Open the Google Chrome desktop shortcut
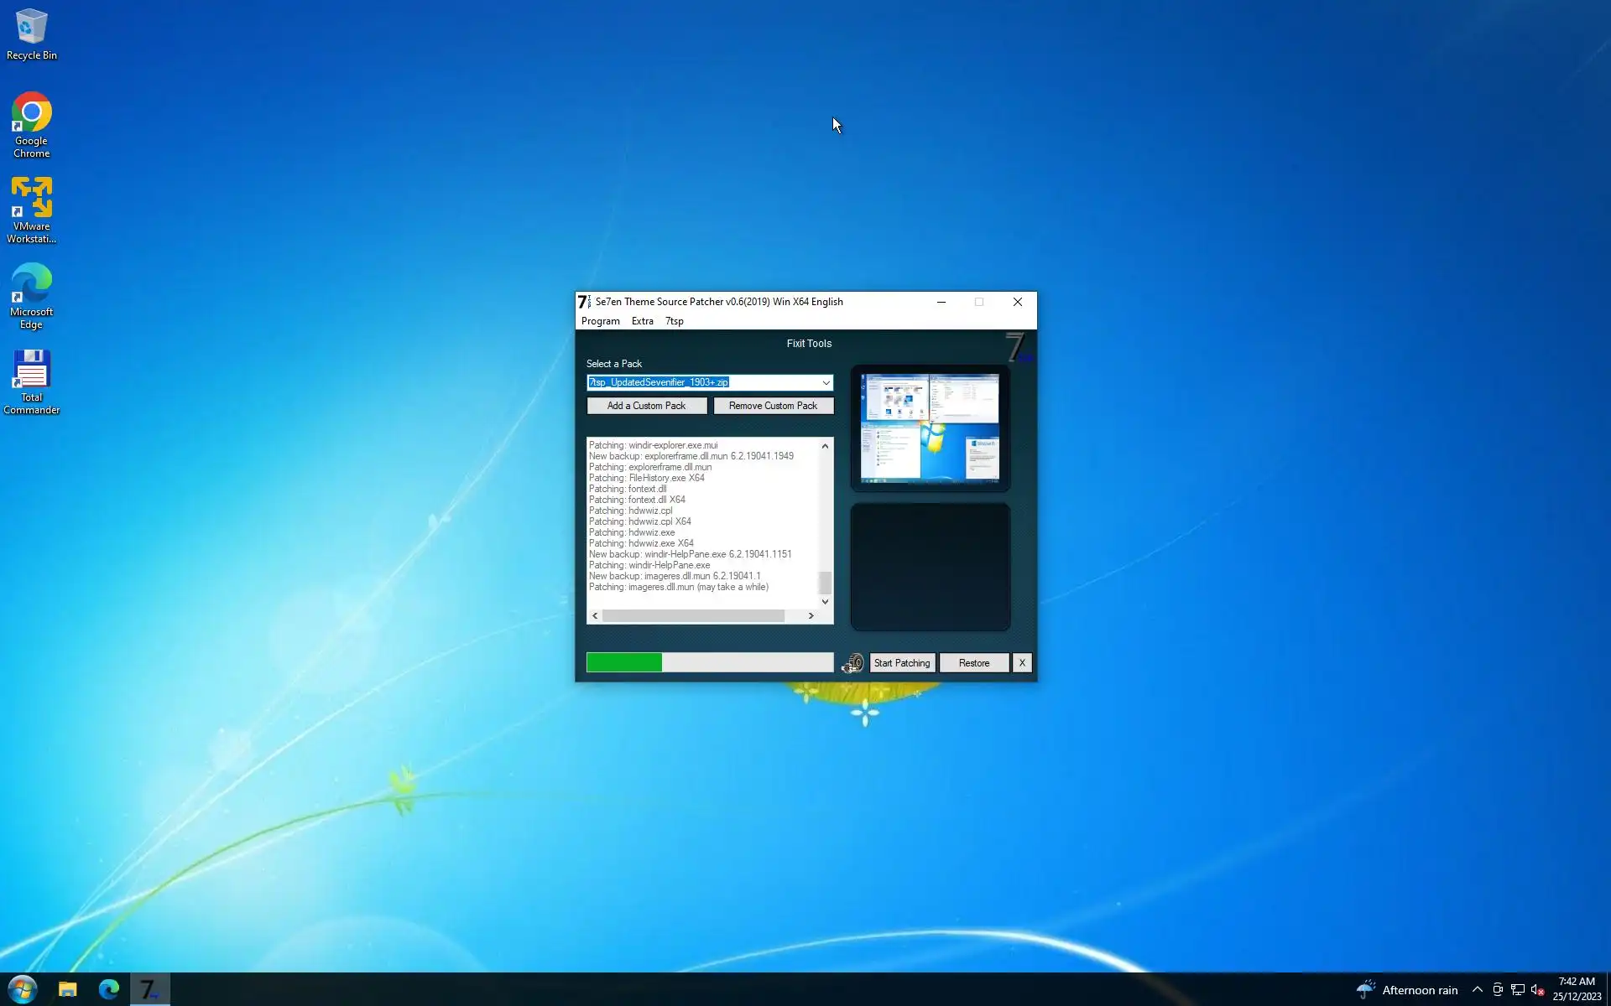 pyautogui.click(x=31, y=124)
